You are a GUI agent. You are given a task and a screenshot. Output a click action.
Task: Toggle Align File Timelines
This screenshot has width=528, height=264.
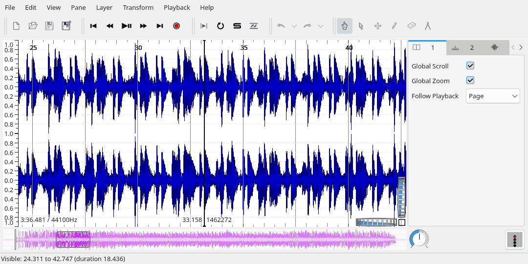(254, 26)
